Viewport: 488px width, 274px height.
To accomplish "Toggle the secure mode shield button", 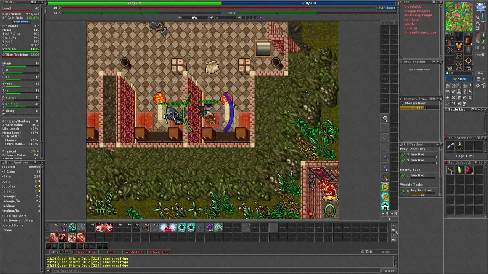I will [478, 47].
